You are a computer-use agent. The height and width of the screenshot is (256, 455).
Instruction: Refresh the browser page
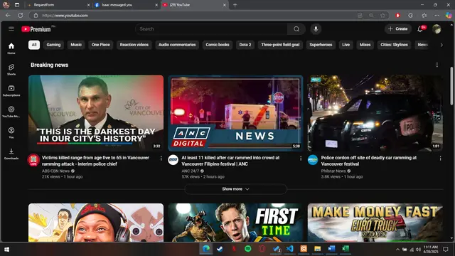(21, 16)
